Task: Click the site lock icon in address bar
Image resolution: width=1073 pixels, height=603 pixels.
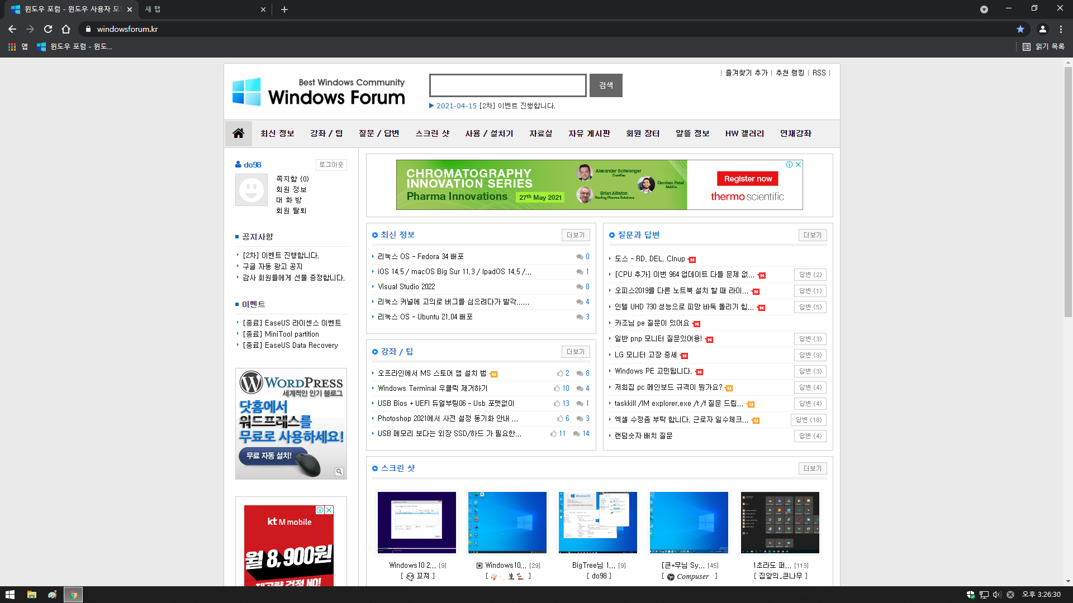Action: tap(88, 29)
